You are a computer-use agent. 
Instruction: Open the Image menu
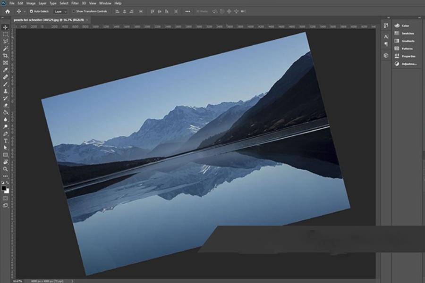click(x=31, y=3)
